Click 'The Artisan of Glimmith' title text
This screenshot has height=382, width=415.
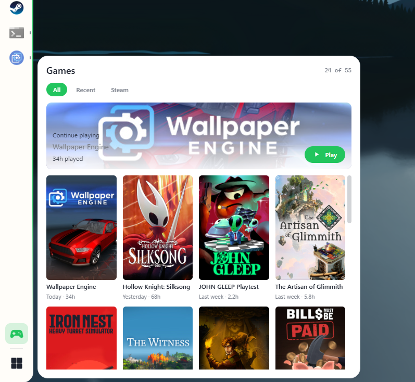pyautogui.click(x=309, y=287)
